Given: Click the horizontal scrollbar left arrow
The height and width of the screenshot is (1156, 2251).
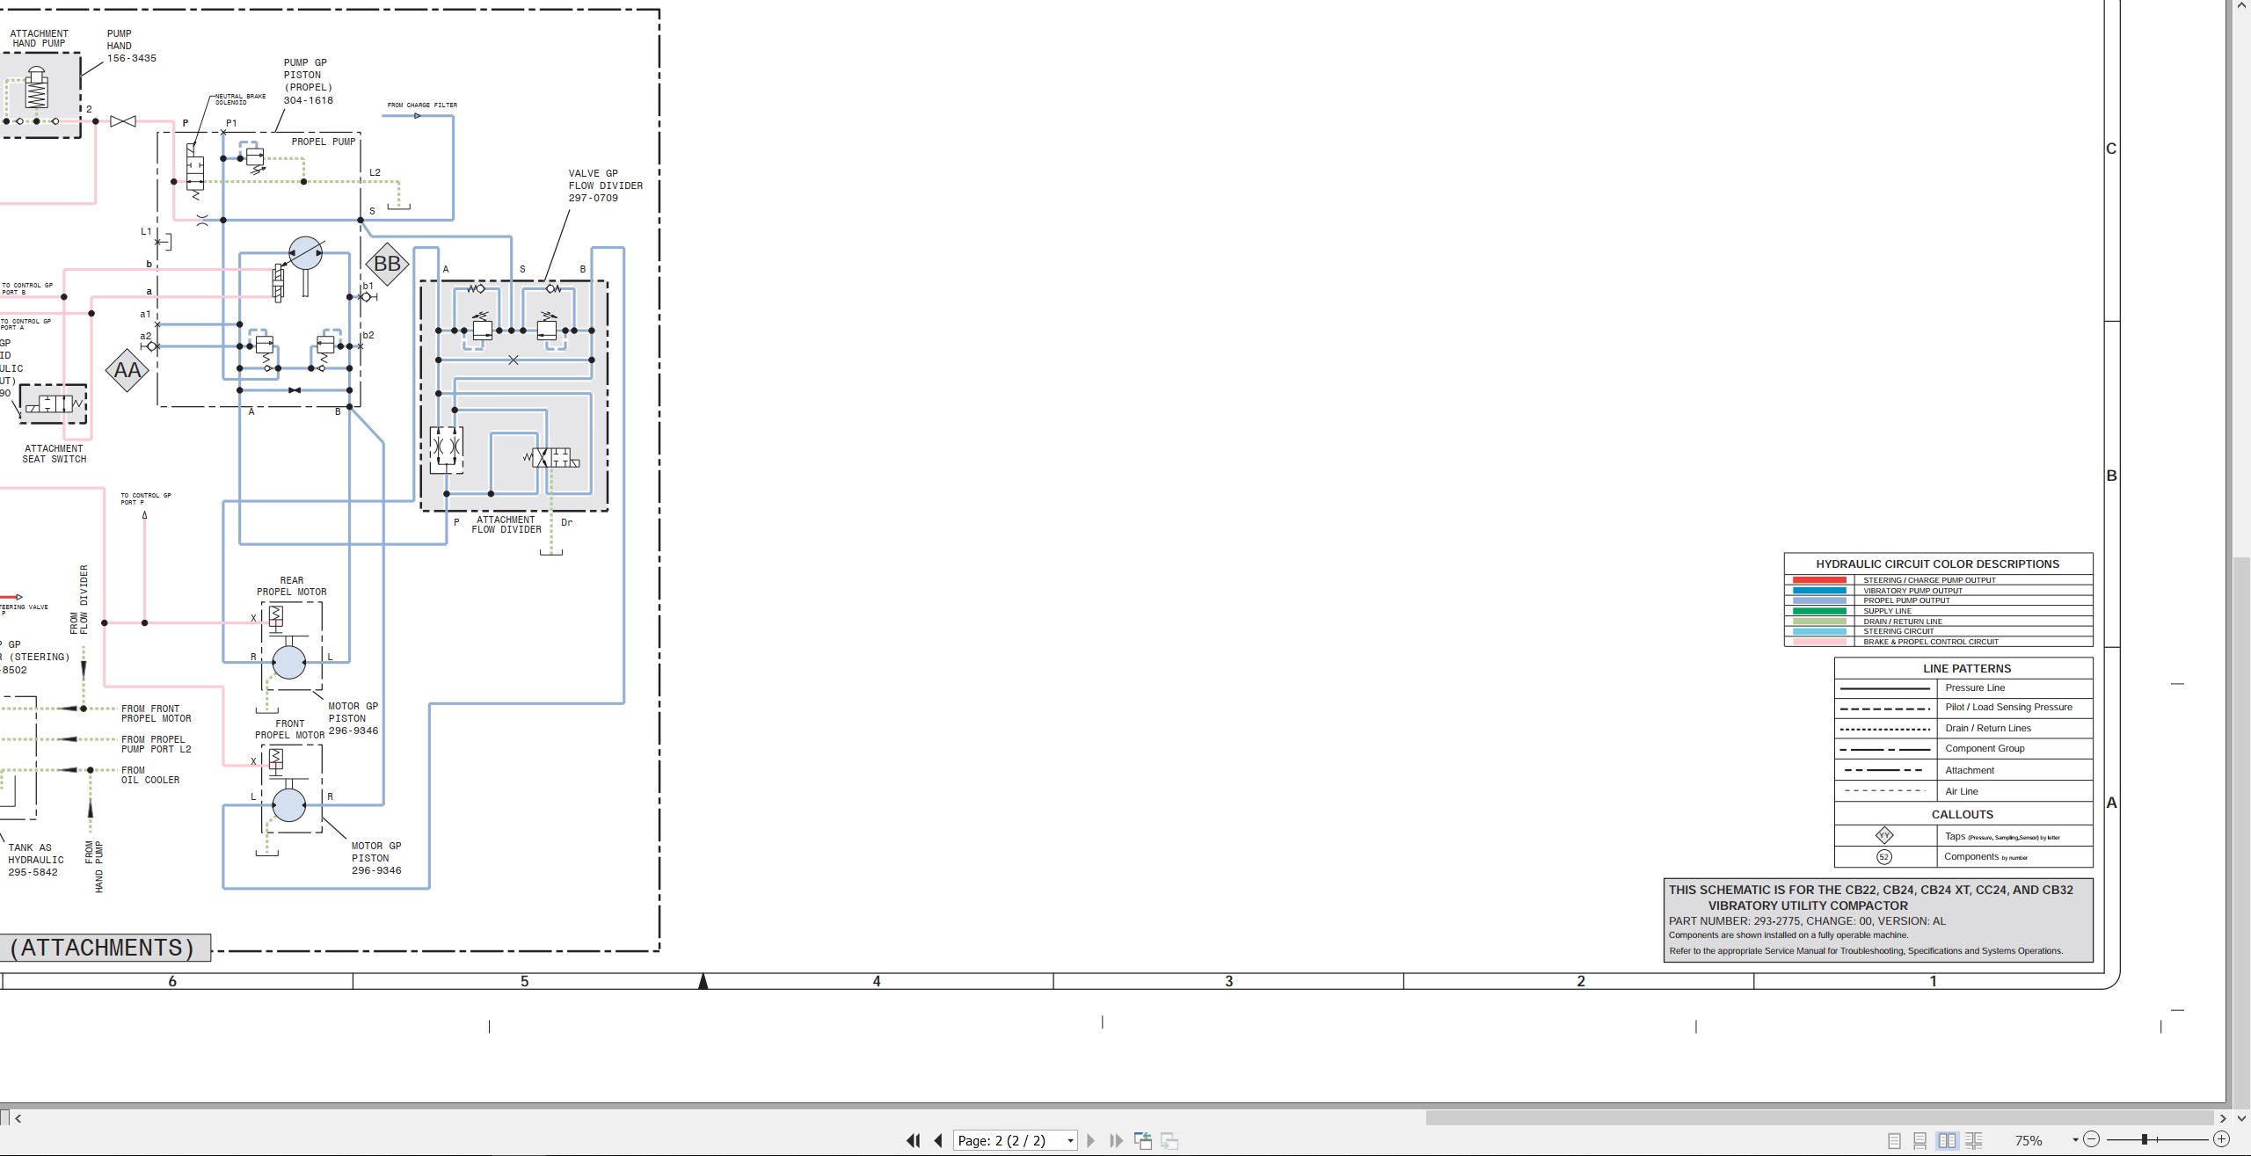Looking at the screenshot, I should [x=18, y=1118].
